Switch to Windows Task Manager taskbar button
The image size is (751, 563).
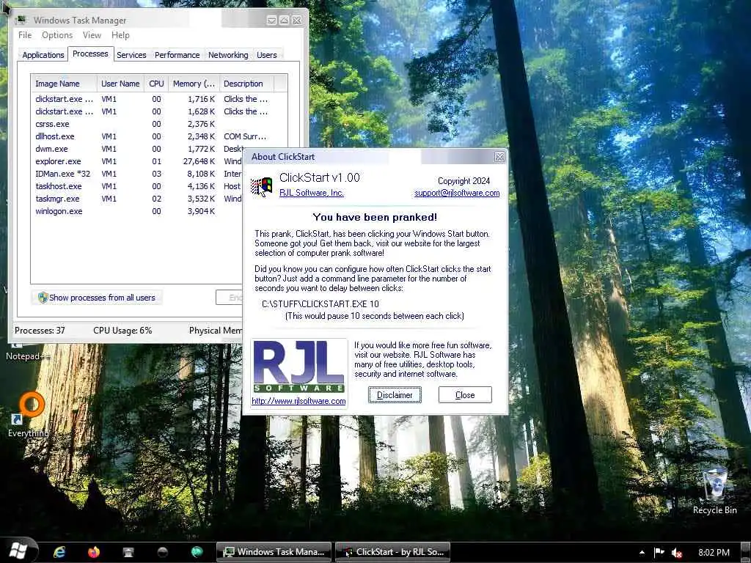[x=274, y=552]
